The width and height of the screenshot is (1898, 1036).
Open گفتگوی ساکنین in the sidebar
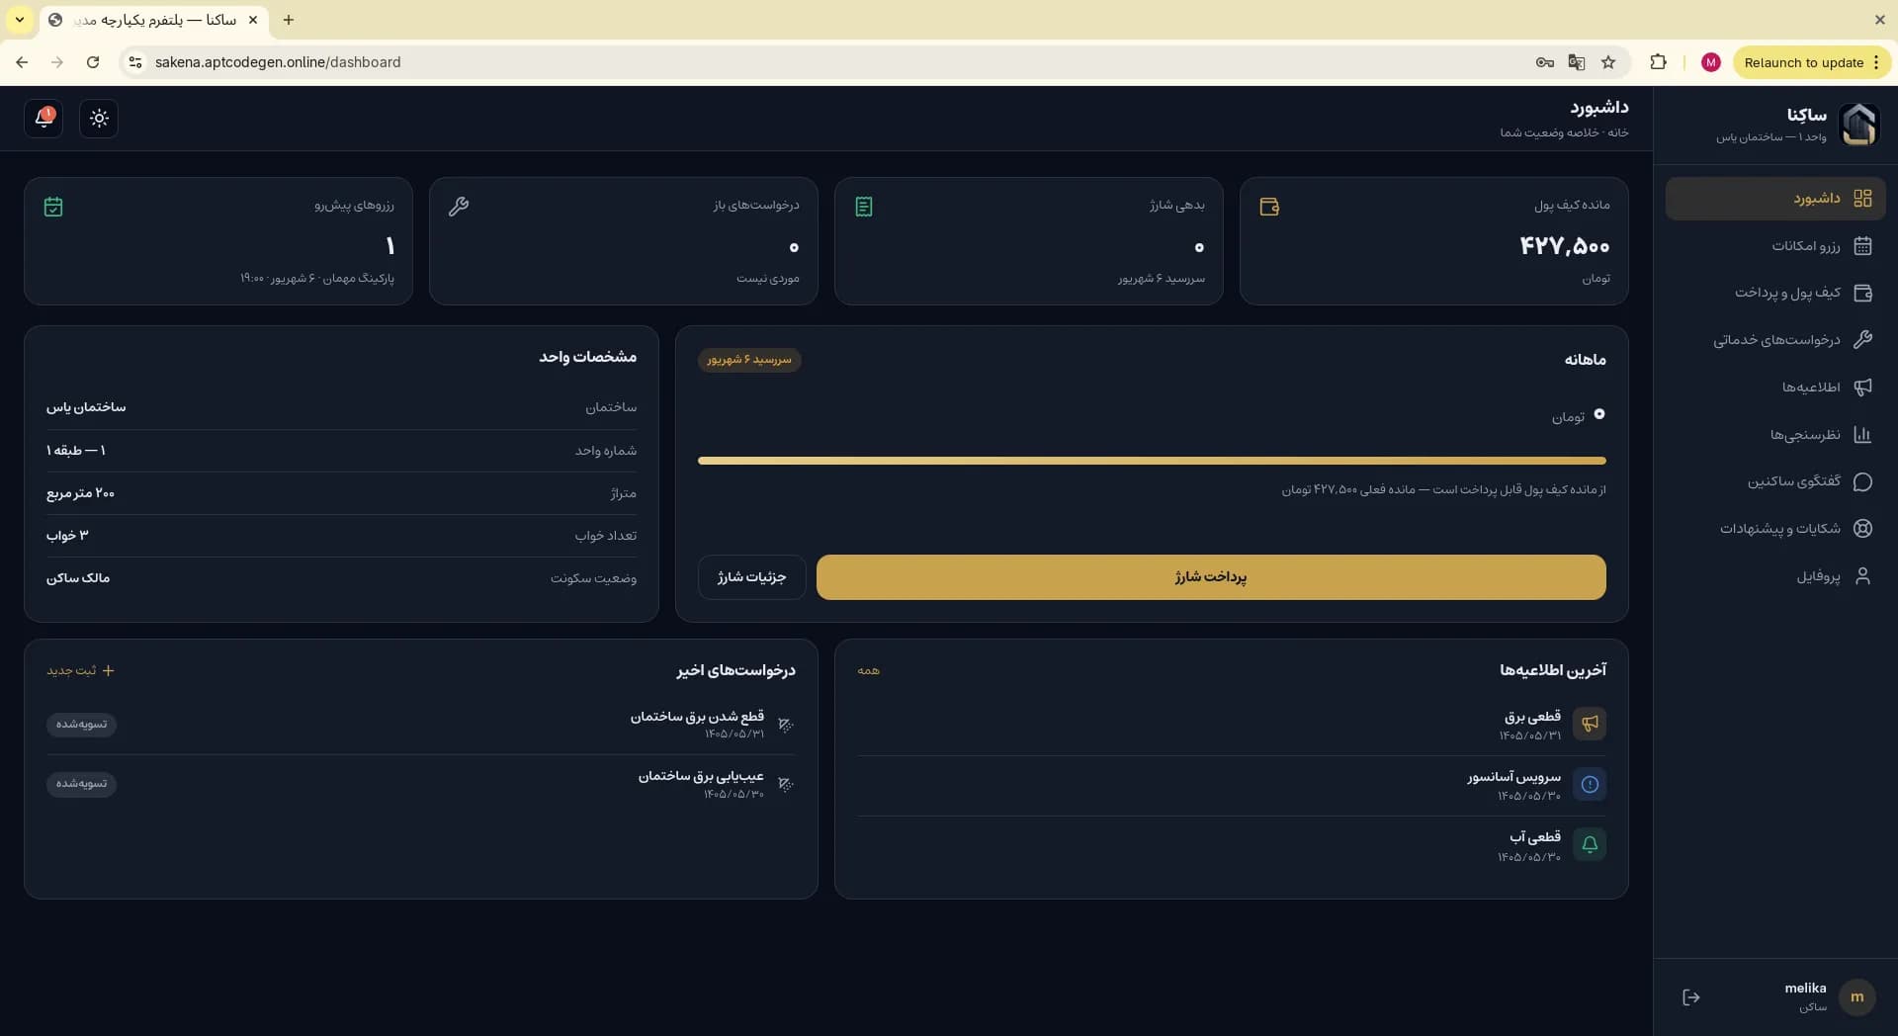1775,481
